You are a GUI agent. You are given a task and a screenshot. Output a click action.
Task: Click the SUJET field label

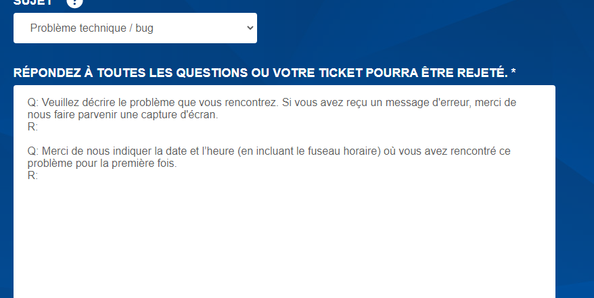pyautogui.click(x=34, y=2)
